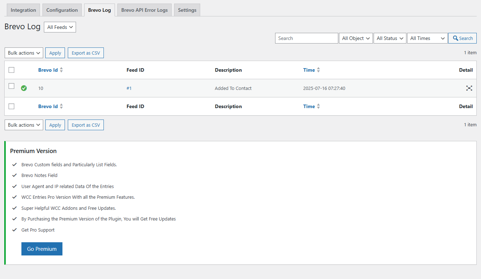Tick the select-all checkbox in table footer

pos(11,106)
